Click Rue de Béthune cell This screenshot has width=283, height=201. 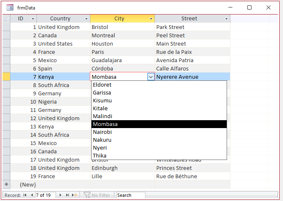(192, 176)
